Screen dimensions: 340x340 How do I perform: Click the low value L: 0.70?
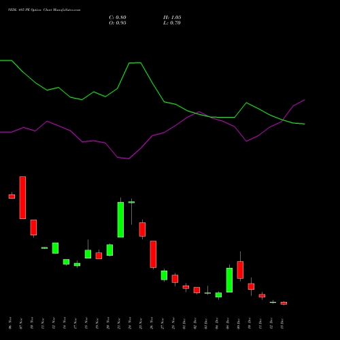tap(172, 23)
